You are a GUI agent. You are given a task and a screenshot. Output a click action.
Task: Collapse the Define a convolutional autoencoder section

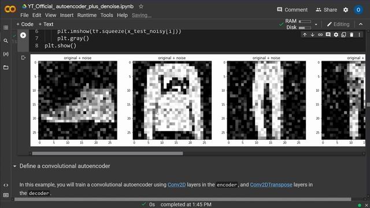(x=14, y=166)
